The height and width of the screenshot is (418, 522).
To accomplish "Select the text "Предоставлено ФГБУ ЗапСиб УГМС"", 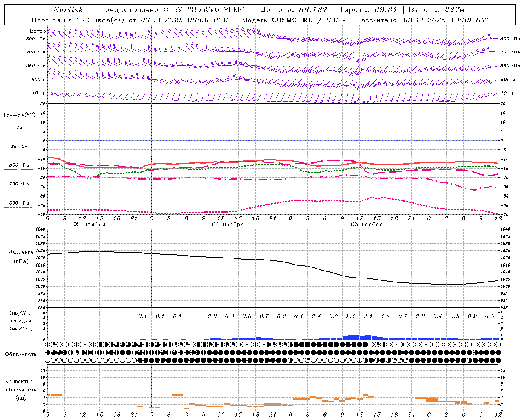I will [x=174, y=10].
